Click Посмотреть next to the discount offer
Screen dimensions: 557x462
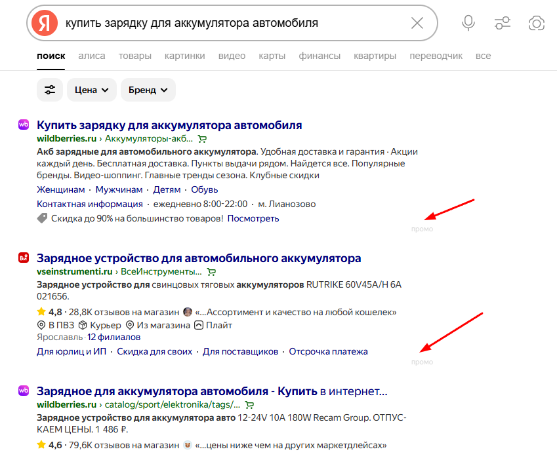click(253, 218)
